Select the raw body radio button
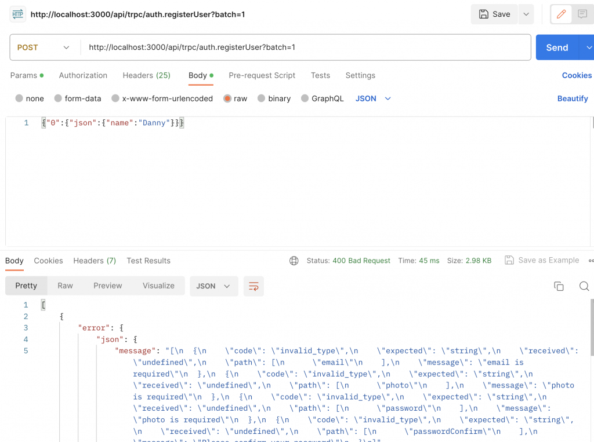Screen dimensions: 594x442 227,98
